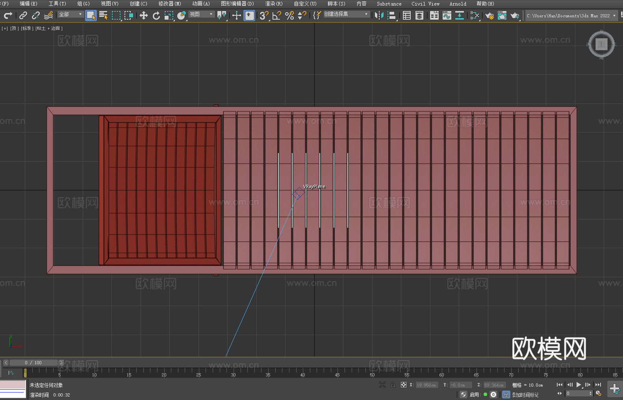Click Edit Named Selection Sets icon
The width and height of the screenshot is (623, 400).
[x=317, y=15]
